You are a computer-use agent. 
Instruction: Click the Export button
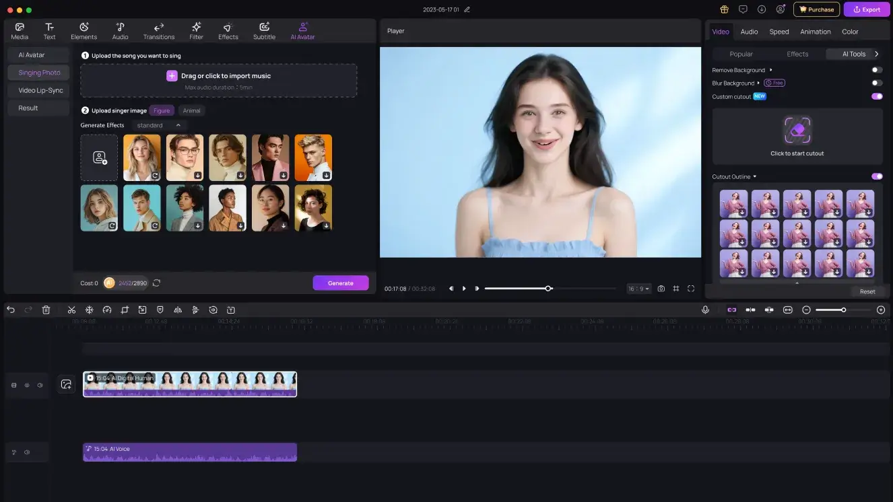click(867, 9)
